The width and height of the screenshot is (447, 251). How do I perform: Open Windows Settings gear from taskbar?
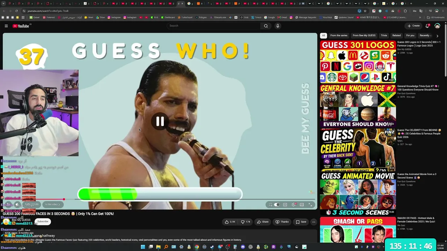(x=181, y=247)
